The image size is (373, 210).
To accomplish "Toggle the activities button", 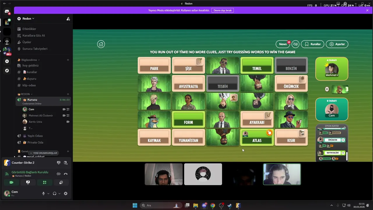I will click(45, 182).
